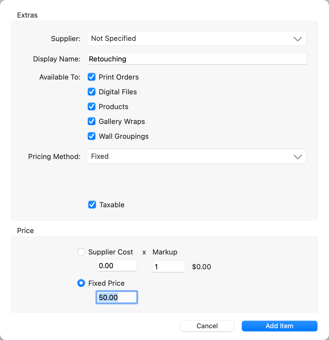Click the Markup multiplier field

[x=169, y=267]
